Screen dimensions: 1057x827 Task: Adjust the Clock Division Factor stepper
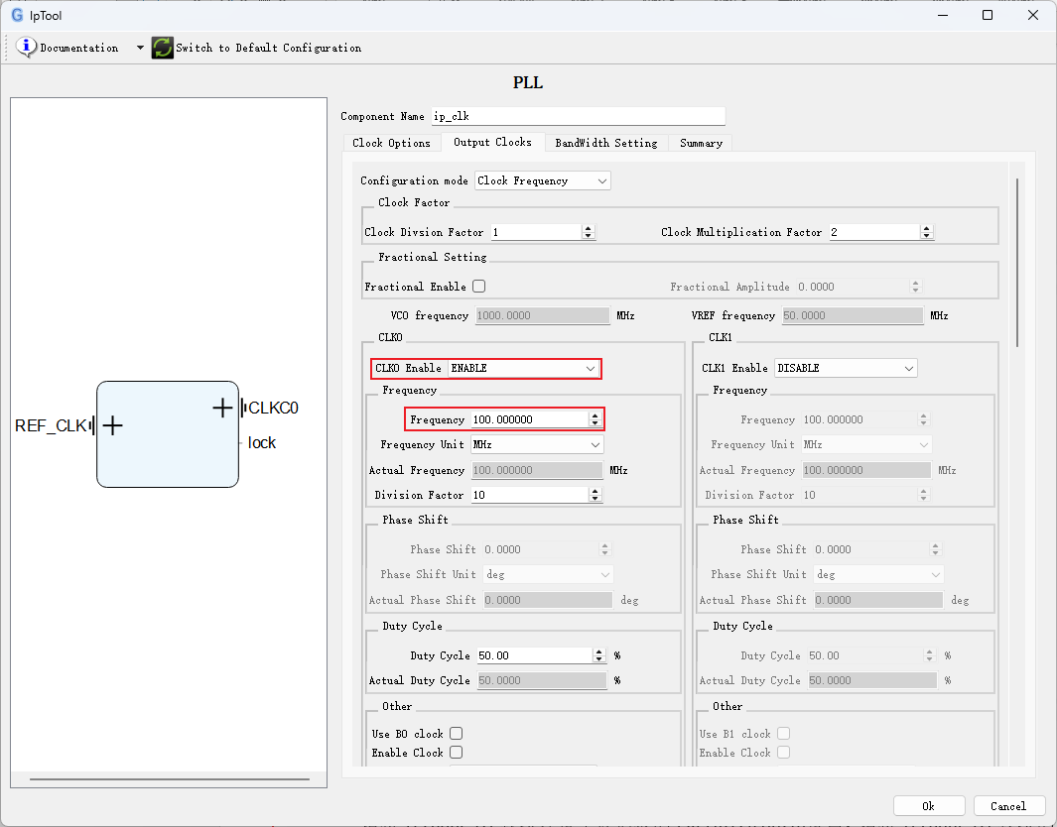(588, 232)
